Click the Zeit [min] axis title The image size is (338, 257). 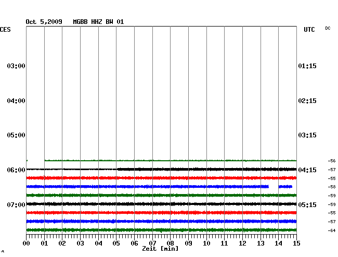160,249
